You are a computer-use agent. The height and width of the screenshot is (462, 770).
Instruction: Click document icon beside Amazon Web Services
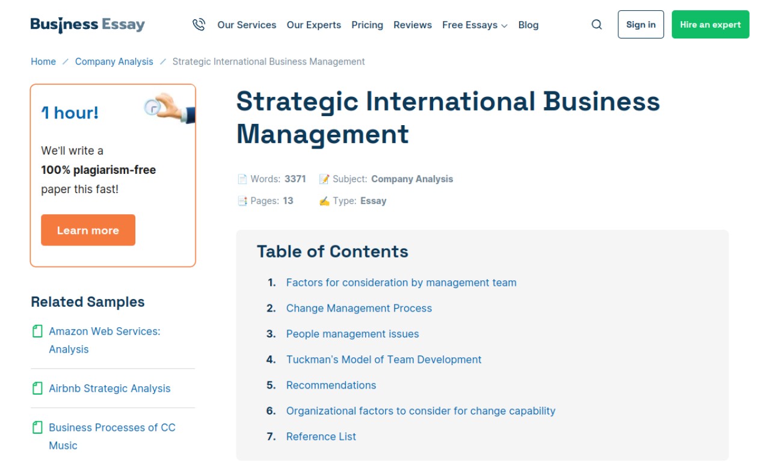point(37,331)
